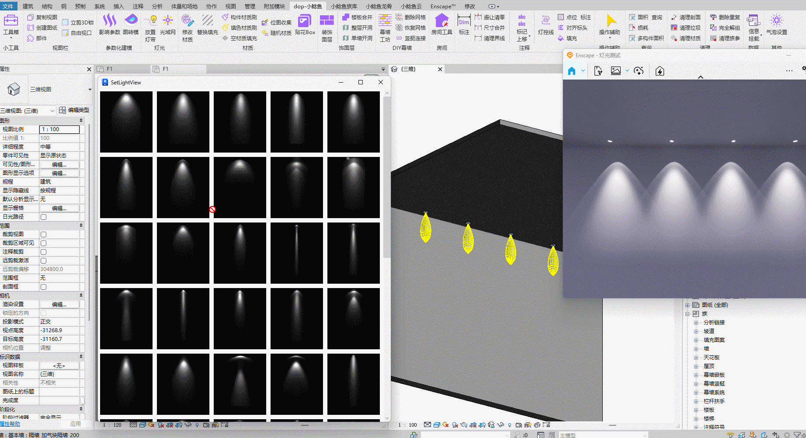Screen dimensions: 806x438
Task: Click 编辑 button for 渲染设置
Action: (x=59, y=304)
